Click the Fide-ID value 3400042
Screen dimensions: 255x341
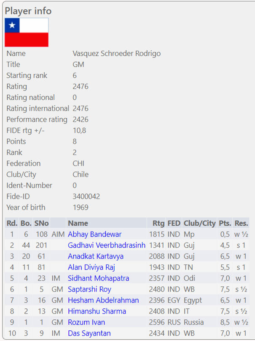86,196
